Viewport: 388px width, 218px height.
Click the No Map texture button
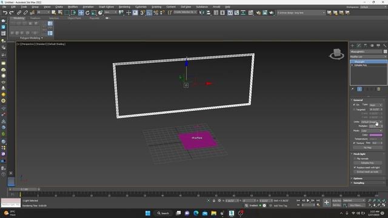(x=367, y=148)
